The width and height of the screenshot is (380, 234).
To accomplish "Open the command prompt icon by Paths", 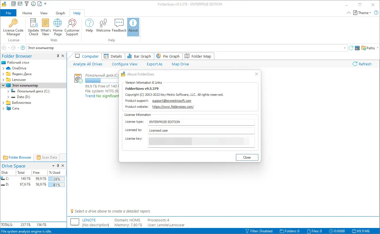I will tap(357, 48).
